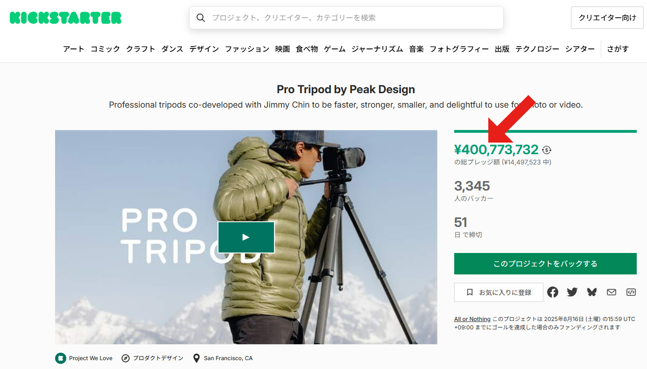Image resolution: width=647 pixels, height=369 pixels.
Task: Click the San Francisco, CA location link
Action: click(228, 358)
